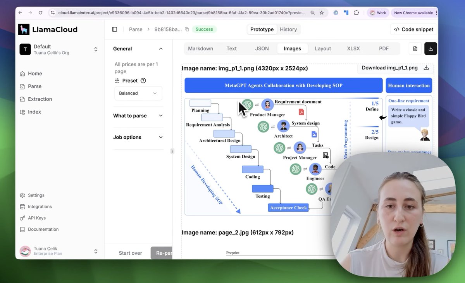Screen dimensions: 465x283
Task: Select the JSON output tab
Action: [x=262, y=48]
